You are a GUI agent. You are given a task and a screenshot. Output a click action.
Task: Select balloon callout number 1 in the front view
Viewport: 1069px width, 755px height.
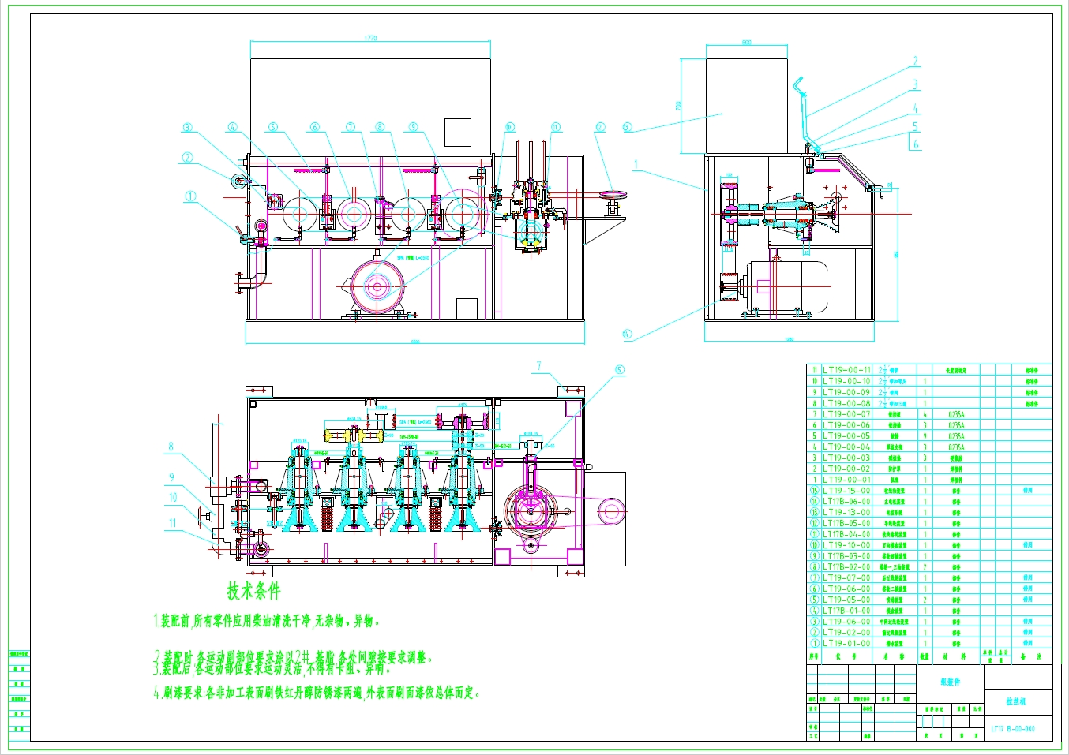point(189,196)
